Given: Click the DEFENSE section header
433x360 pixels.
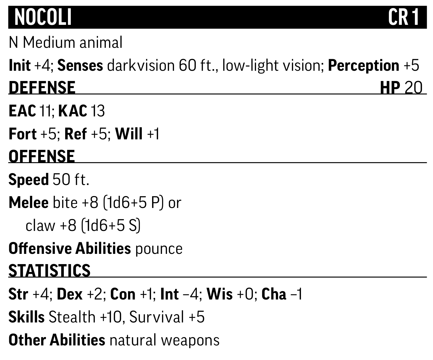Looking at the screenshot, I should point(42,88).
